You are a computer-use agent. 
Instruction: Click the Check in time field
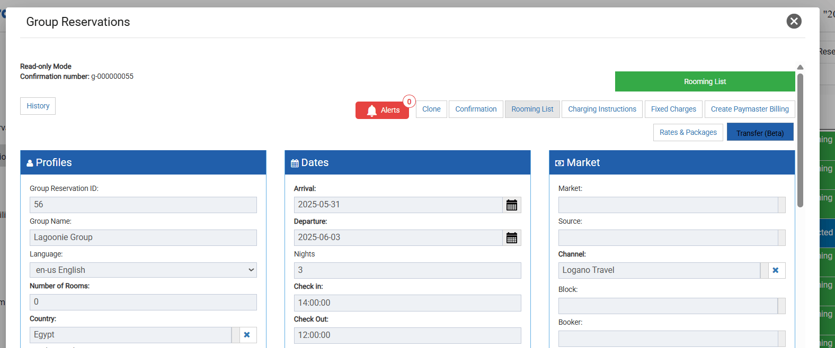click(x=407, y=303)
